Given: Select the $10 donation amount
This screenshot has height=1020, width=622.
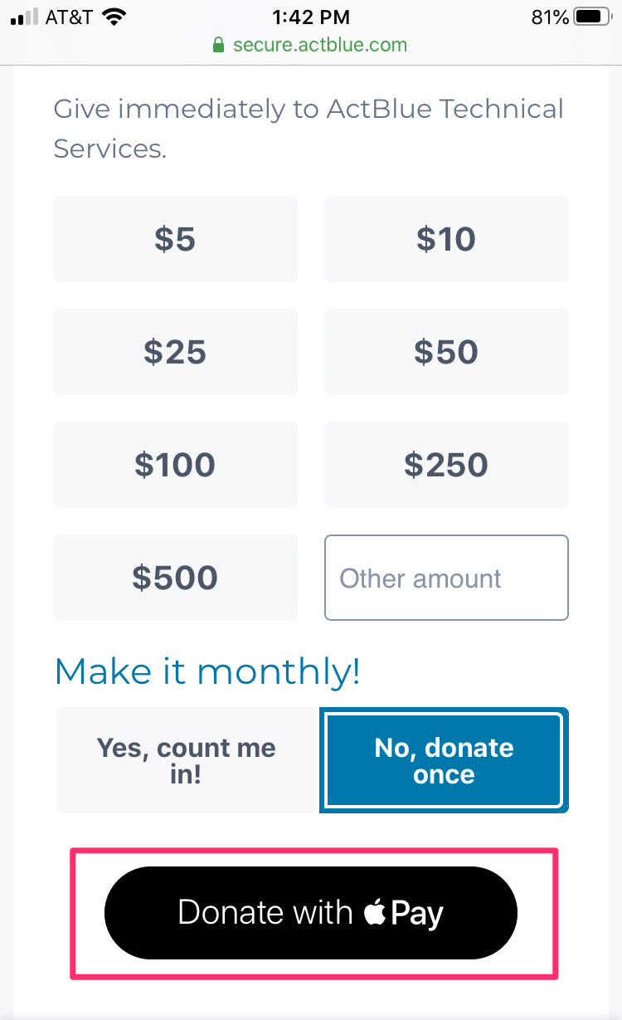Looking at the screenshot, I should 446,239.
